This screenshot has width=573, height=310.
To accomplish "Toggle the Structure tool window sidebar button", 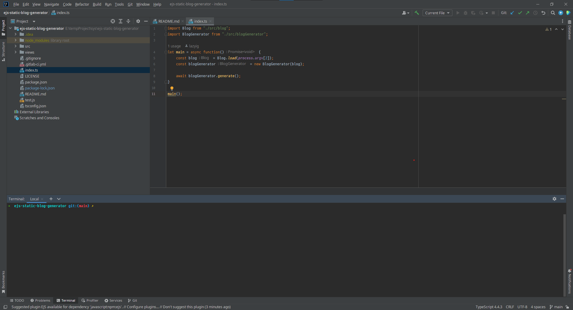I will 3,51.
